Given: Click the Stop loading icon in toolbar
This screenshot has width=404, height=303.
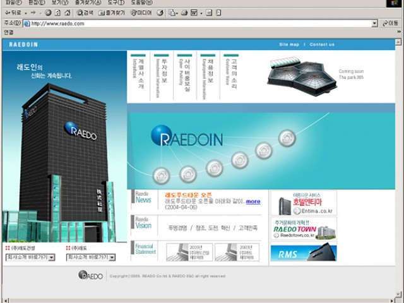Looking at the screenshot, I should tap(49, 13).
